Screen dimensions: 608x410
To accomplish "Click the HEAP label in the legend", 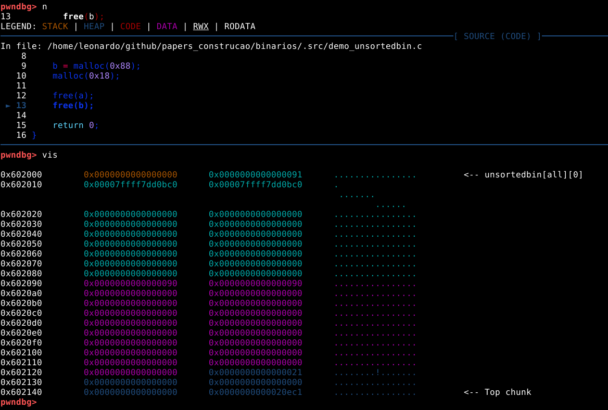I will coord(94,26).
